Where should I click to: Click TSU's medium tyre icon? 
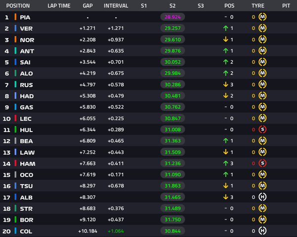(262, 186)
